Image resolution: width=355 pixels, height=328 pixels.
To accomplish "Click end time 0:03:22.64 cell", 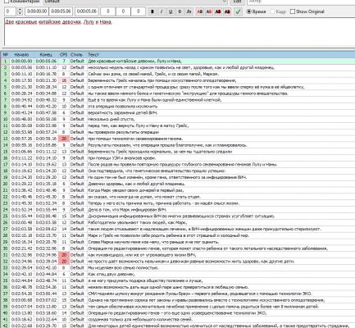I will (x=46, y=319).
